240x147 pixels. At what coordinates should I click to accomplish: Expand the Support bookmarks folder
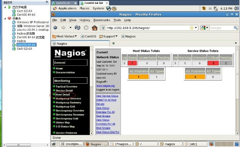(x=109, y=36)
